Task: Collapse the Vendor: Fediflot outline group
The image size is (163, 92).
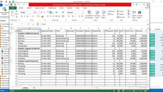Action: (x=11, y=33)
